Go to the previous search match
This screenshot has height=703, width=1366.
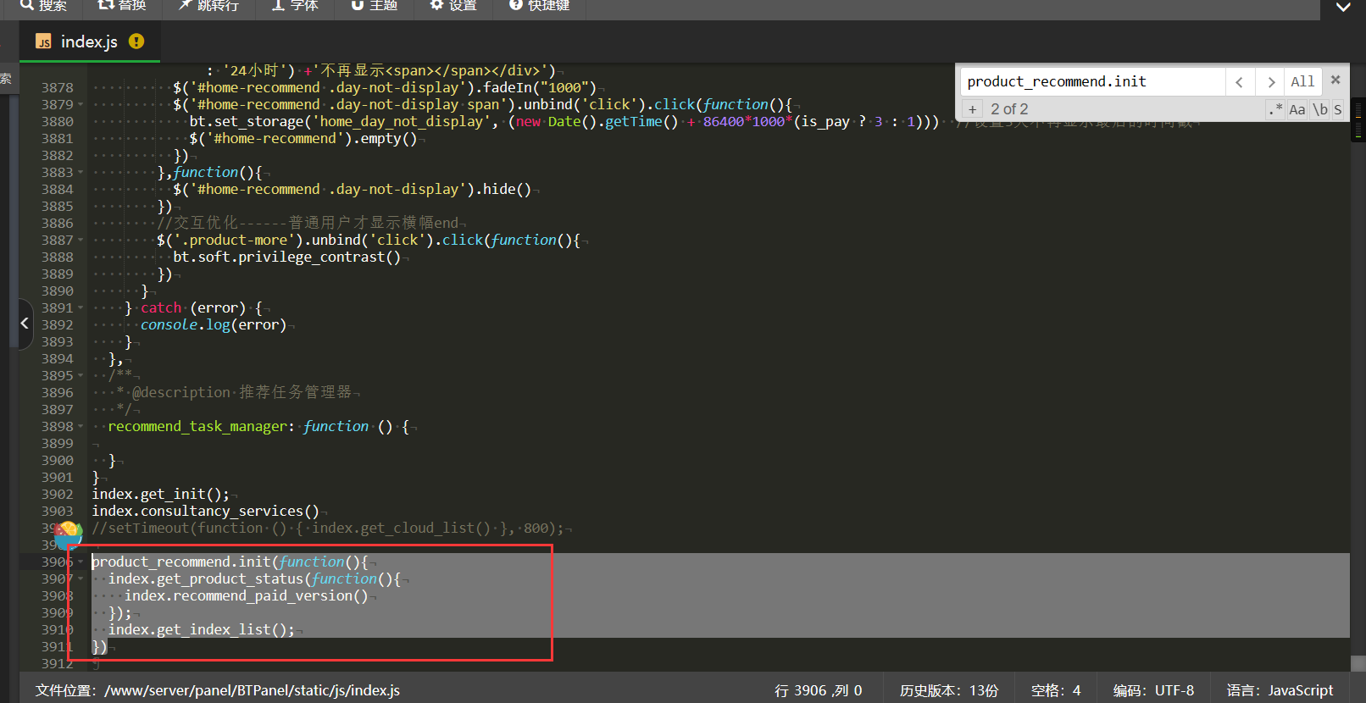click(x=1240, y=82)
